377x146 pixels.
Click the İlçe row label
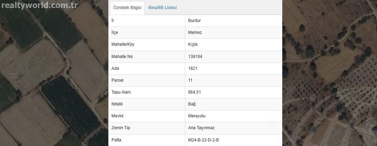pyautogui.click(x=115, y=32)
